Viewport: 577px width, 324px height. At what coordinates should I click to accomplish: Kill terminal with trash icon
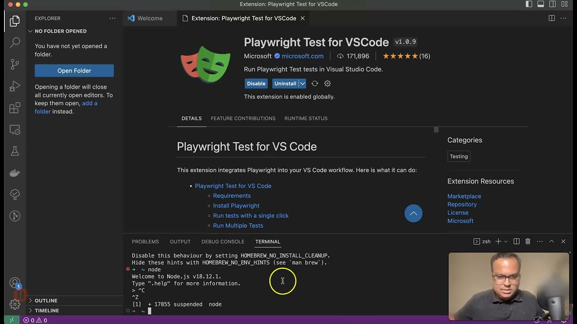coord(528,242)
